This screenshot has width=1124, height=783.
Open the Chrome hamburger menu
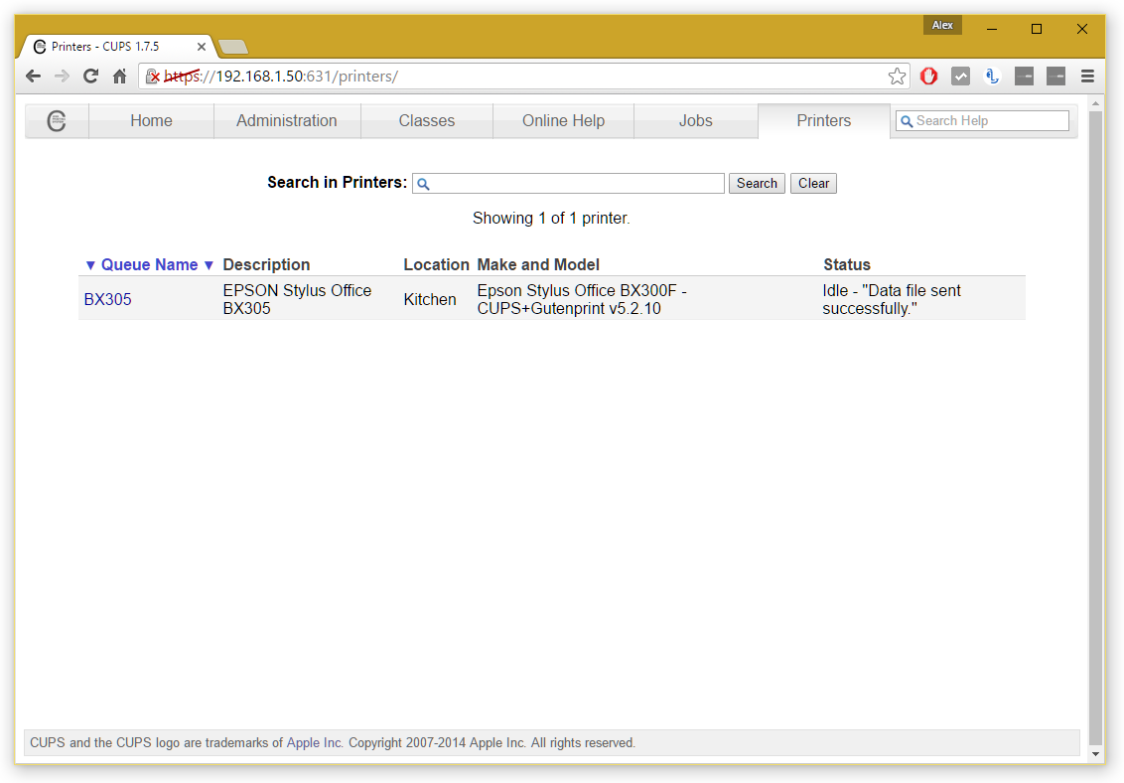coord(1087,76)
